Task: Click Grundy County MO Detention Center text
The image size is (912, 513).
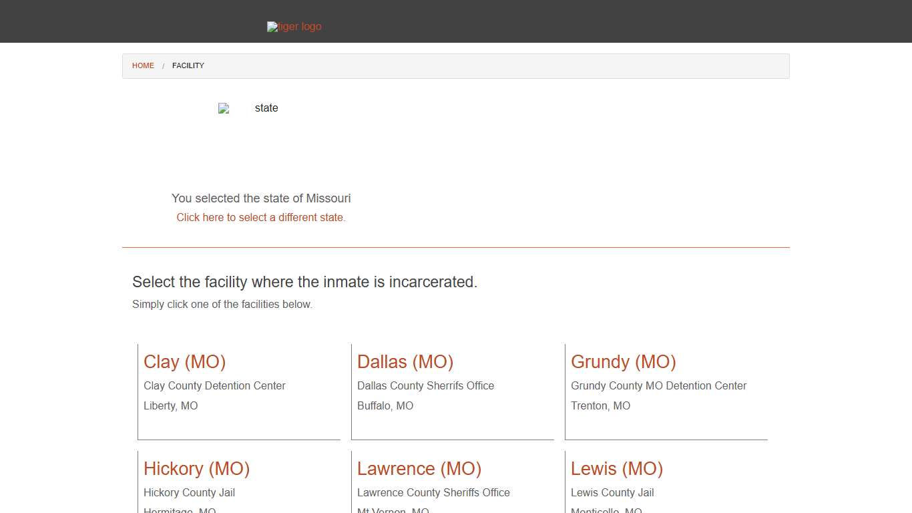Action: (x=658, y=385)
